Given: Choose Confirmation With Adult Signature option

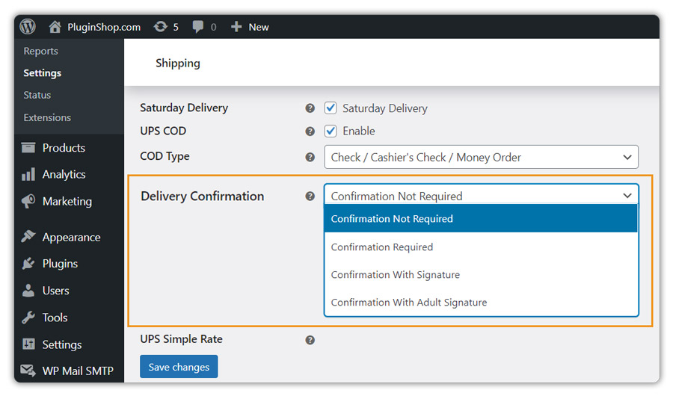Looking at the screenshot, I should point(481,303).
